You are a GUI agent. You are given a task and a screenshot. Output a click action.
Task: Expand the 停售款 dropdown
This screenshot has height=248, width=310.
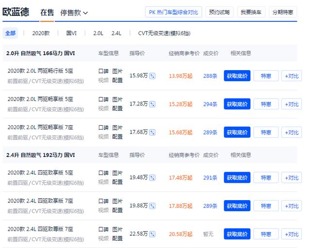coord(74,13)
